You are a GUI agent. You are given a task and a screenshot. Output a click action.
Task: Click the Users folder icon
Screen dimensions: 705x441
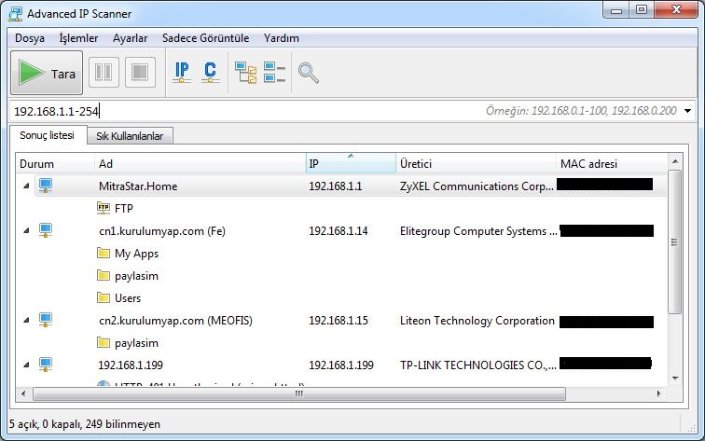point(104,297)
